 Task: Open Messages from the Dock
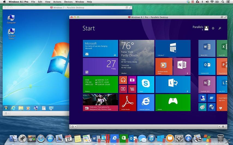(x=142, y=138)
